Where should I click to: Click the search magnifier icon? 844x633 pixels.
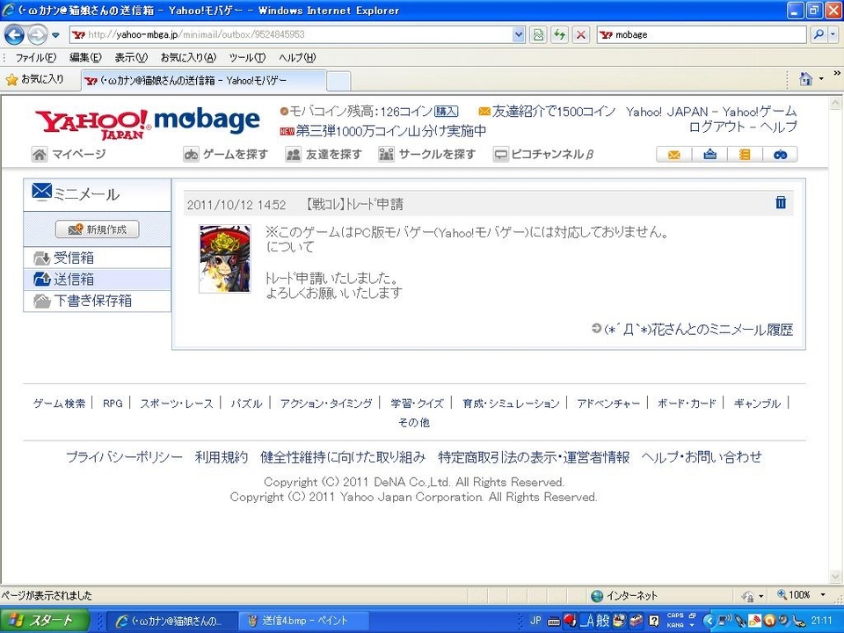819,34
